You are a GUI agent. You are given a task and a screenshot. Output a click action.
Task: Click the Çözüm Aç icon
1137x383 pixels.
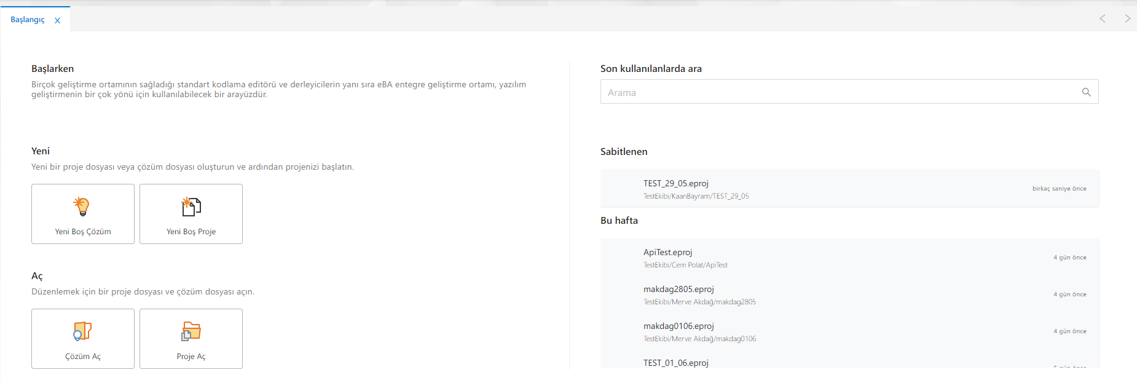[82, 331]
